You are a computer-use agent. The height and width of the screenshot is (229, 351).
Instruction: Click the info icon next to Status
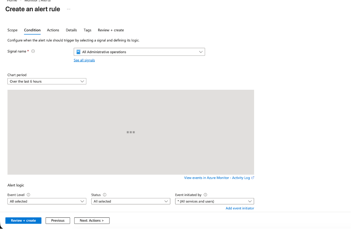105,195
